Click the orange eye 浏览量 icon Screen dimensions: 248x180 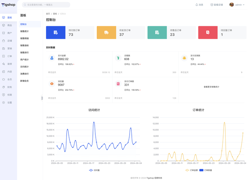pos(52,84)
